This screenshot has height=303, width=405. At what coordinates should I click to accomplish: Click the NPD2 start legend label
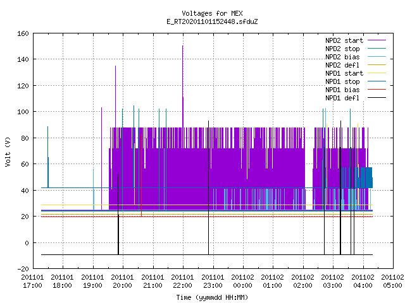tap(344, 40)
